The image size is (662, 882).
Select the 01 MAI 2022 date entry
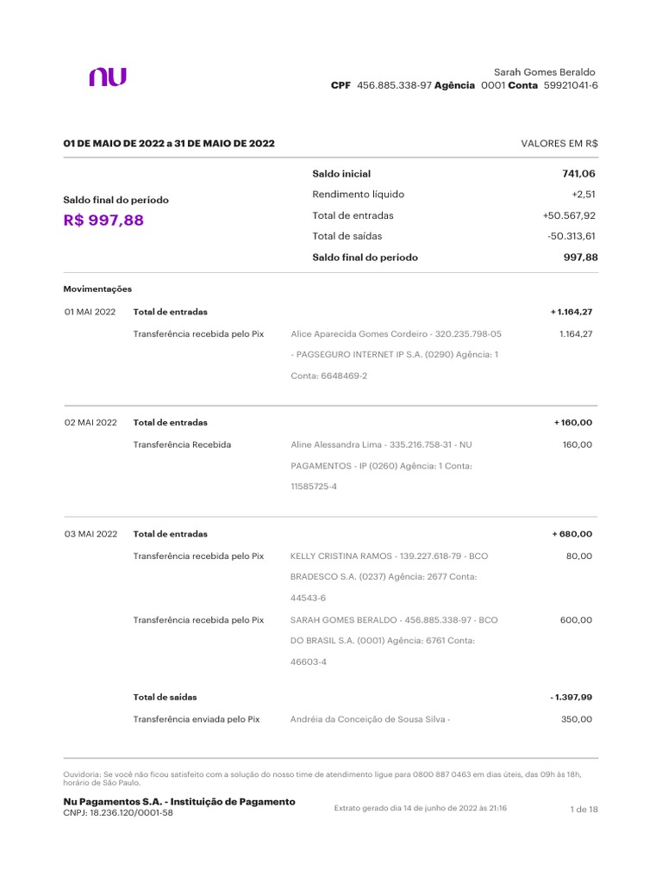point(90,312)
